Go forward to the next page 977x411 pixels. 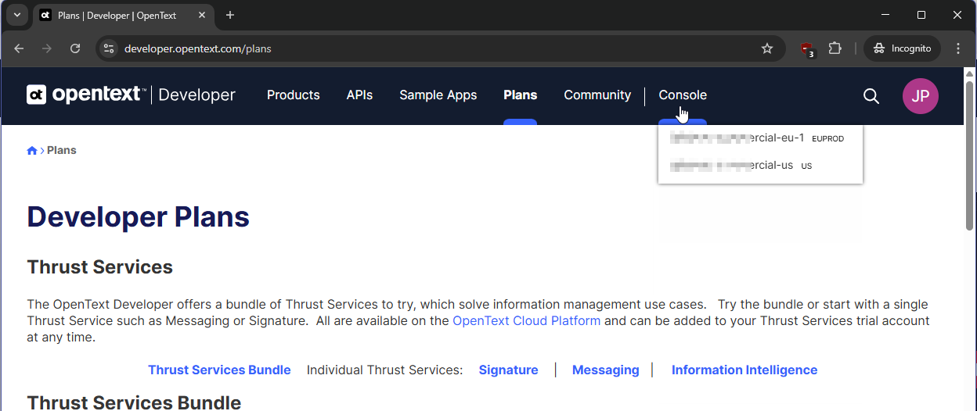tap(47, 48)
